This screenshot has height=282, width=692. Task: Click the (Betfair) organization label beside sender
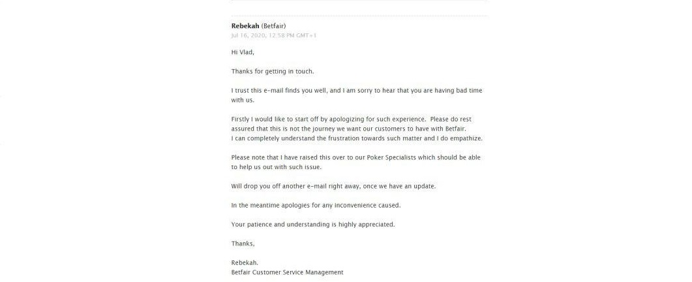click(x=274, y=26)
